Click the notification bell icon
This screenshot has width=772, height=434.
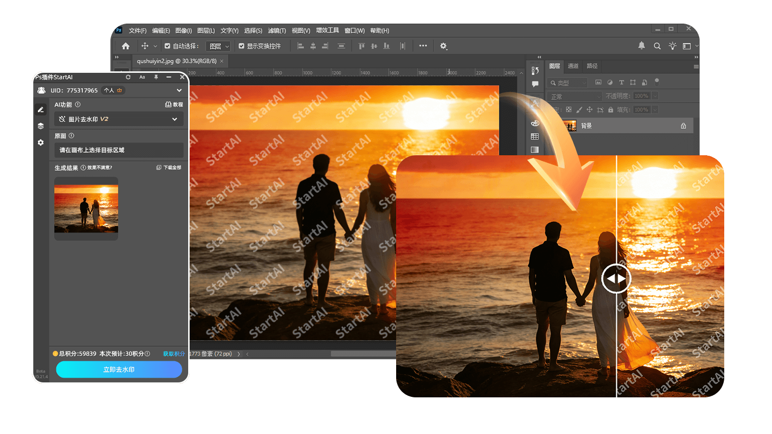[x=641, y=46]
